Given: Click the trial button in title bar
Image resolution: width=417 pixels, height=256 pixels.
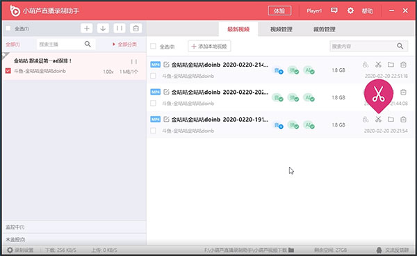Looking at the screenshot, I should [279, 10].
